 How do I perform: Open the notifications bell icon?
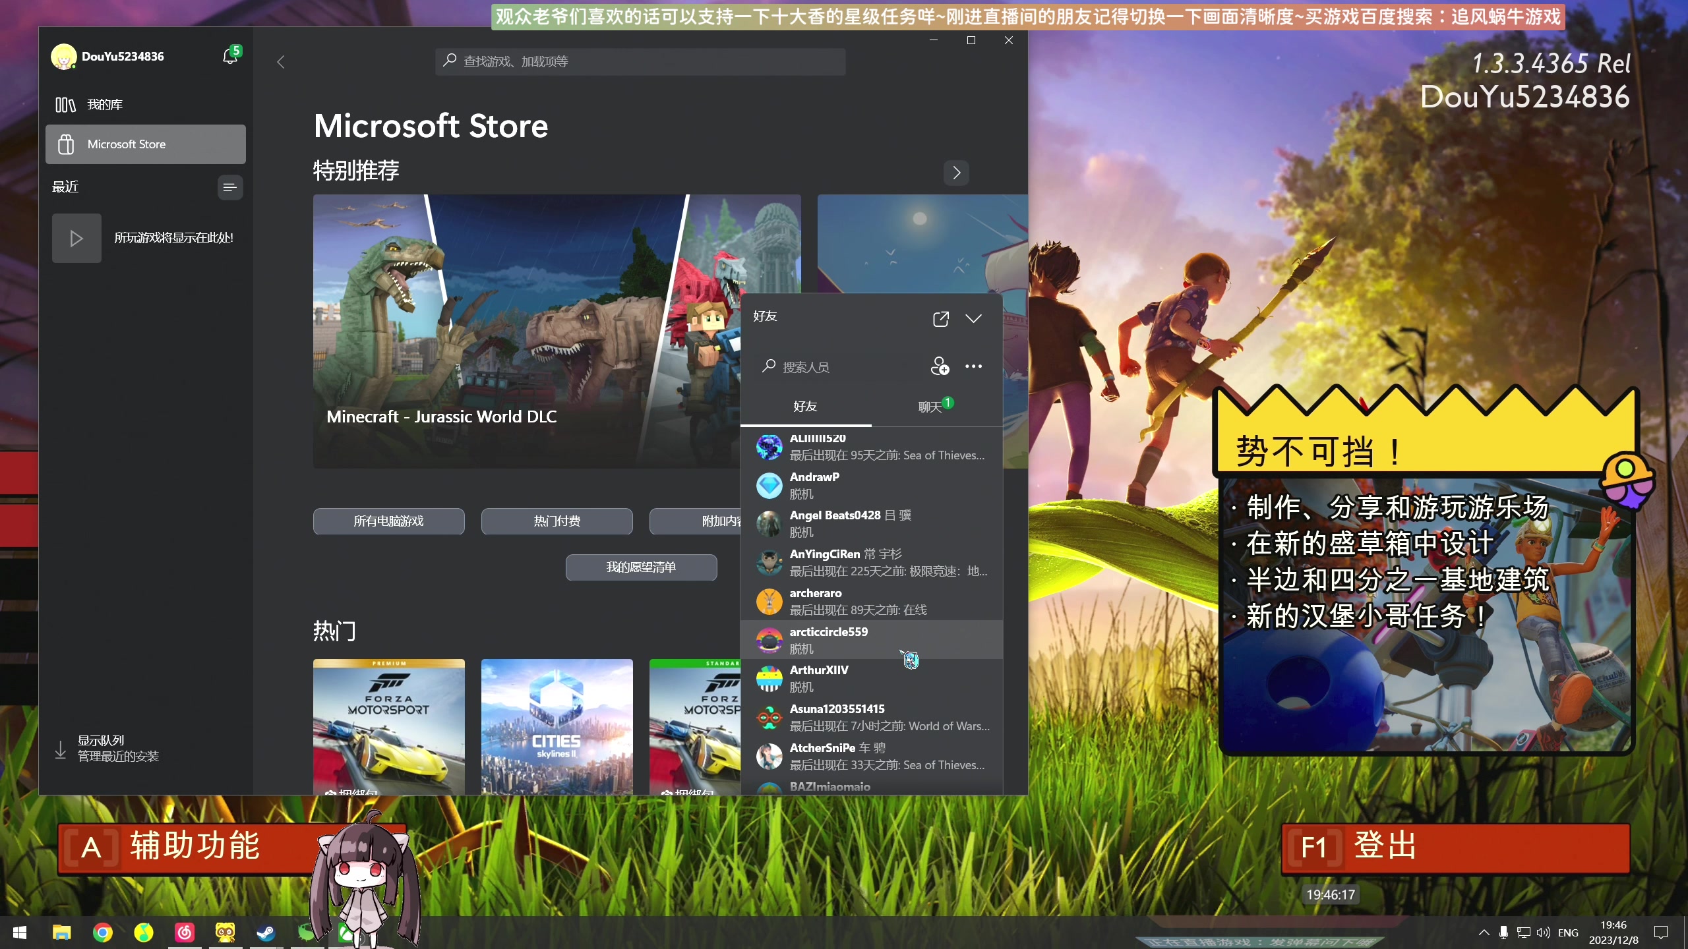point(230,57)
